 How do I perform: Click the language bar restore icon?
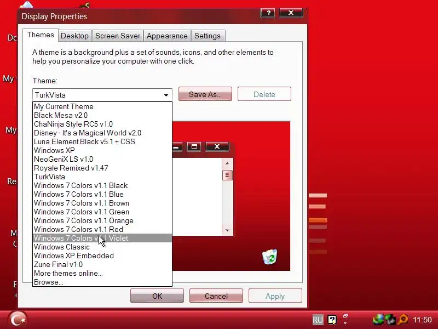(345, 316)
